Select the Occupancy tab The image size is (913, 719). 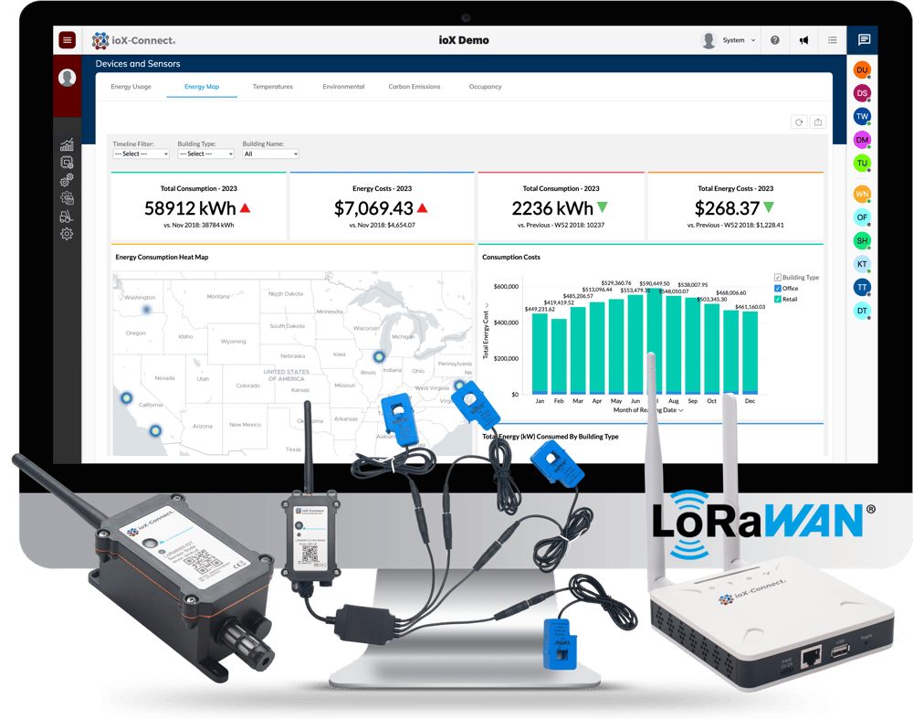(x=485, y=86)
